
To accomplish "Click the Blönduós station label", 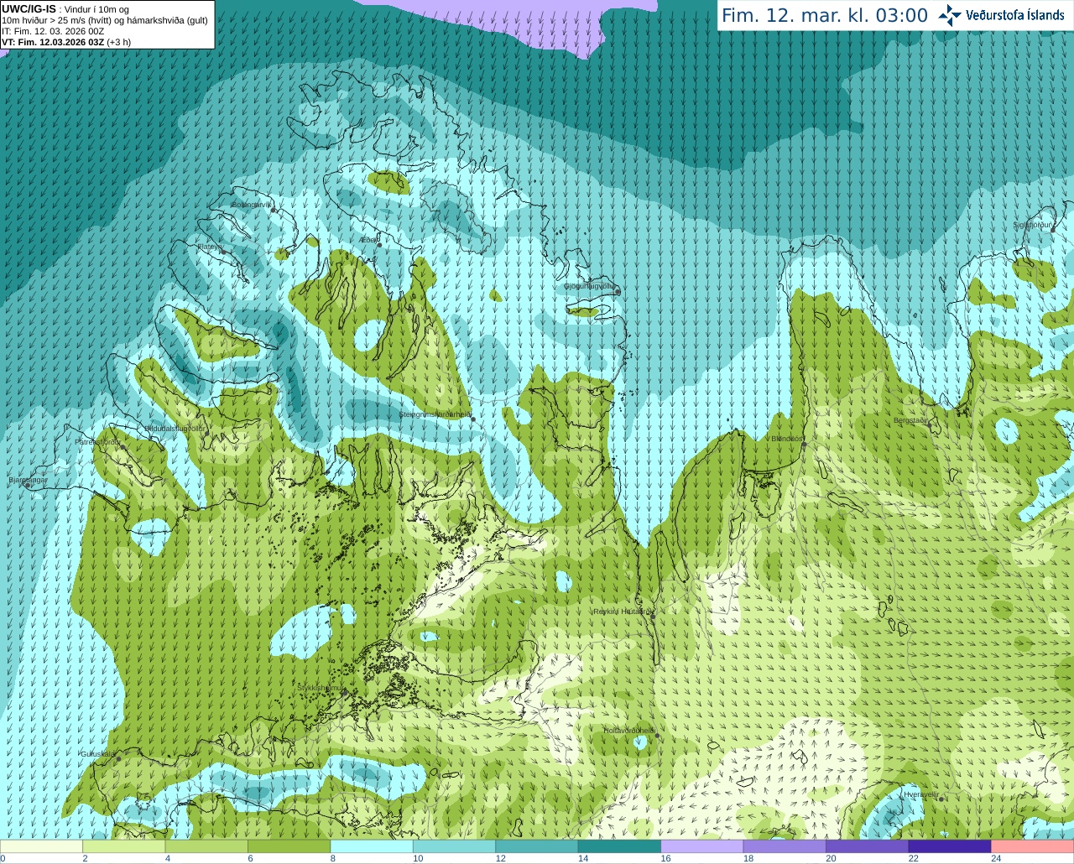I will click(786, 439).
